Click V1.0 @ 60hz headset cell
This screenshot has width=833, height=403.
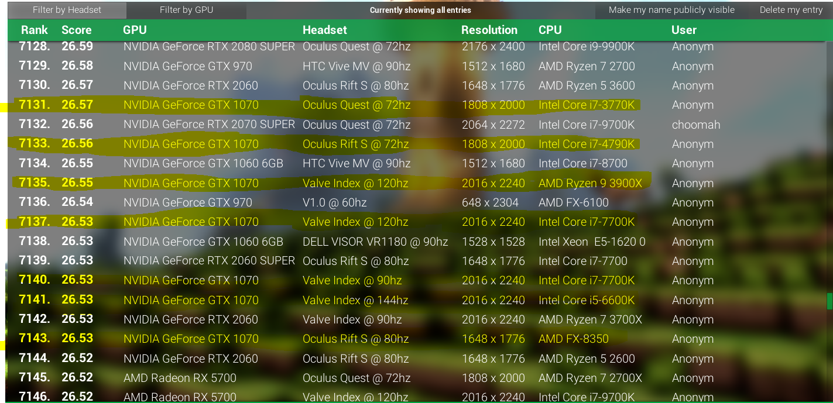335,202
